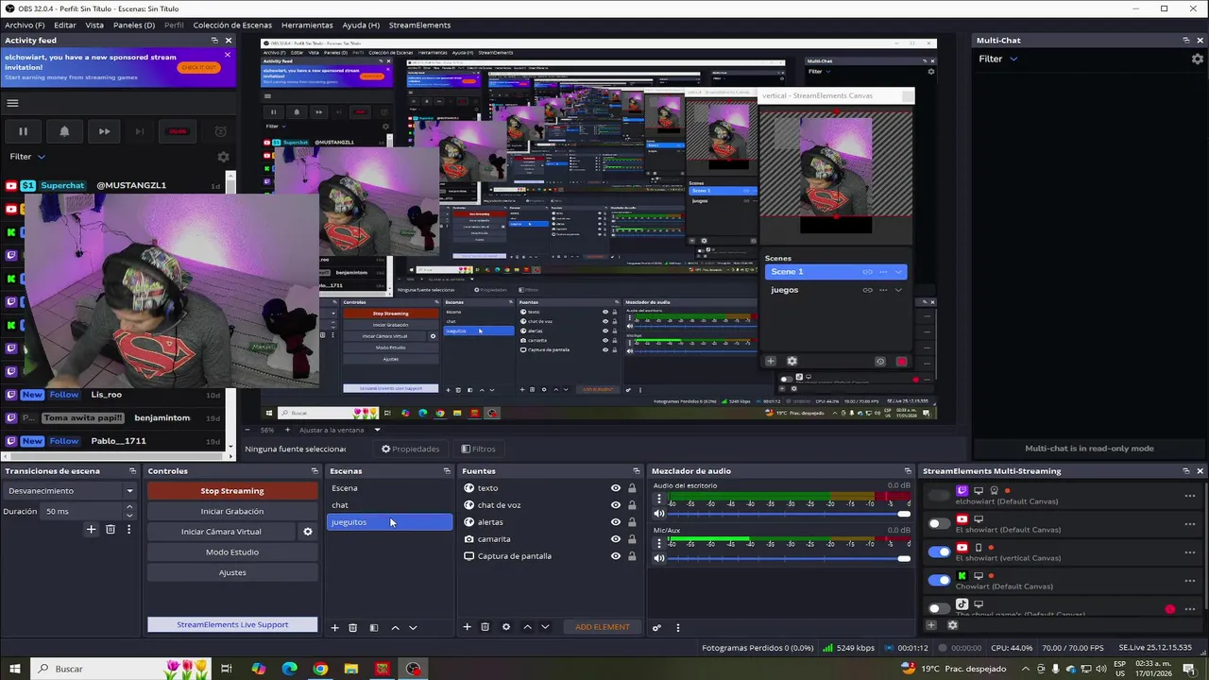Click the bell mute alerts button
Image resolution: width=1209 pixels, height=680 pixels.
(64, 131)
